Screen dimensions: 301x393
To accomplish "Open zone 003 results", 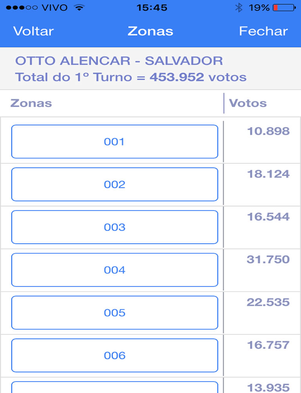I will pos(114,227).
